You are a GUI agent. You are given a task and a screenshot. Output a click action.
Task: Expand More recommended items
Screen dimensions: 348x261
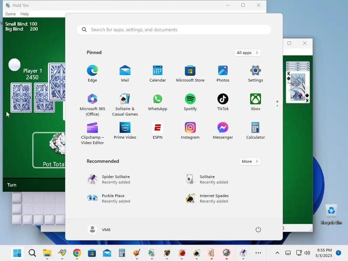click(250, 161)
